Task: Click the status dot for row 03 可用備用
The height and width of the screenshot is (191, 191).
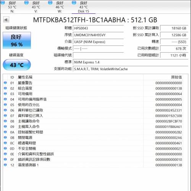Action: click(x=5, y=94)
